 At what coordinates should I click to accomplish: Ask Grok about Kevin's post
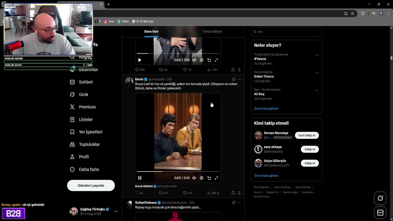234,79
